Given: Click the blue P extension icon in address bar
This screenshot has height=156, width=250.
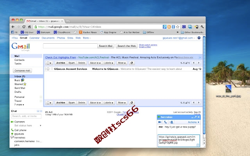Looking at the screenshot, I should [x=164, y=27].
